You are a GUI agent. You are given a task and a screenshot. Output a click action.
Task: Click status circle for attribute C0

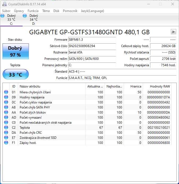6,122
